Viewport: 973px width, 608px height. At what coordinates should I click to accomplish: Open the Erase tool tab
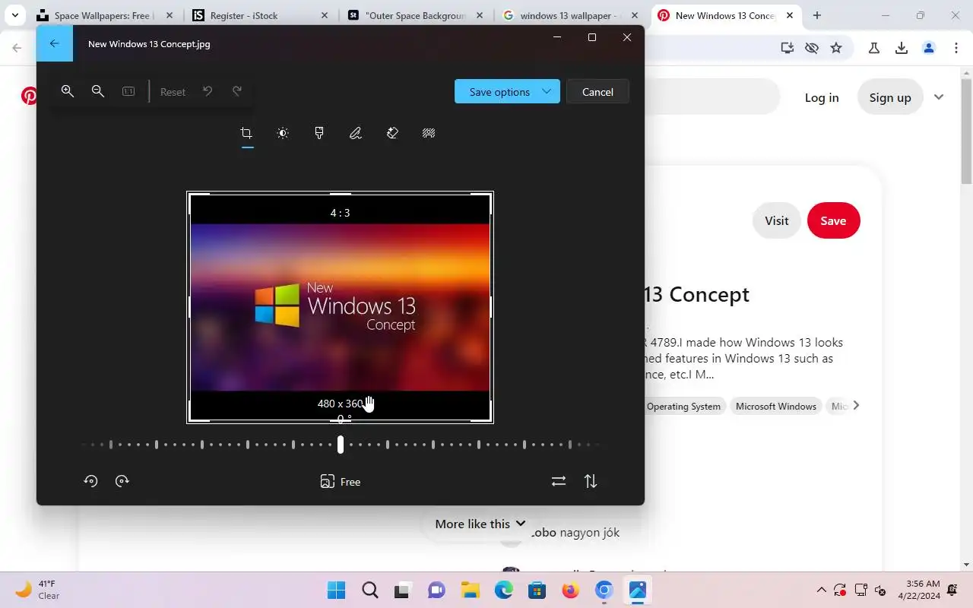[392, 133]
